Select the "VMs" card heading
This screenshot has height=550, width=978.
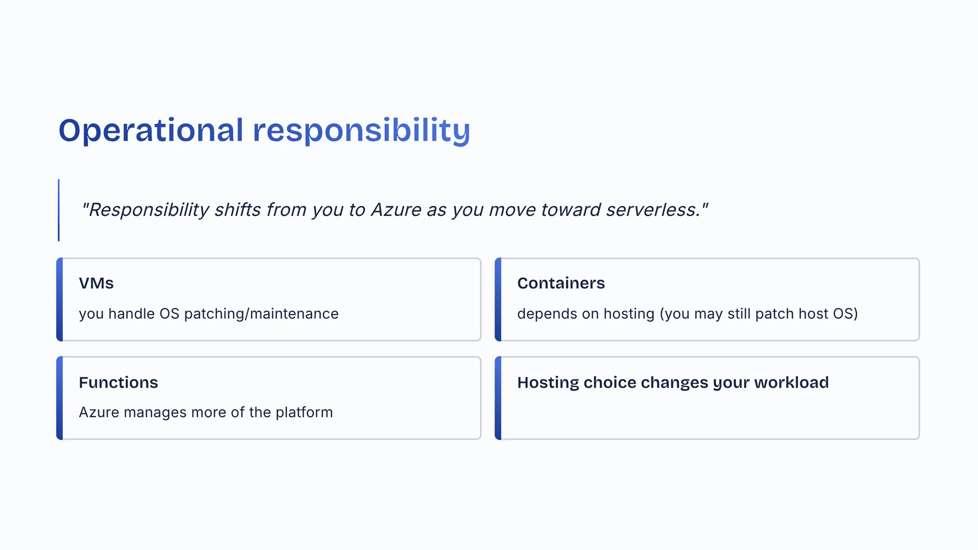pos(96,283)
